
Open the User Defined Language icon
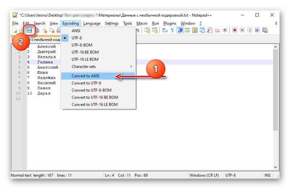187,30
